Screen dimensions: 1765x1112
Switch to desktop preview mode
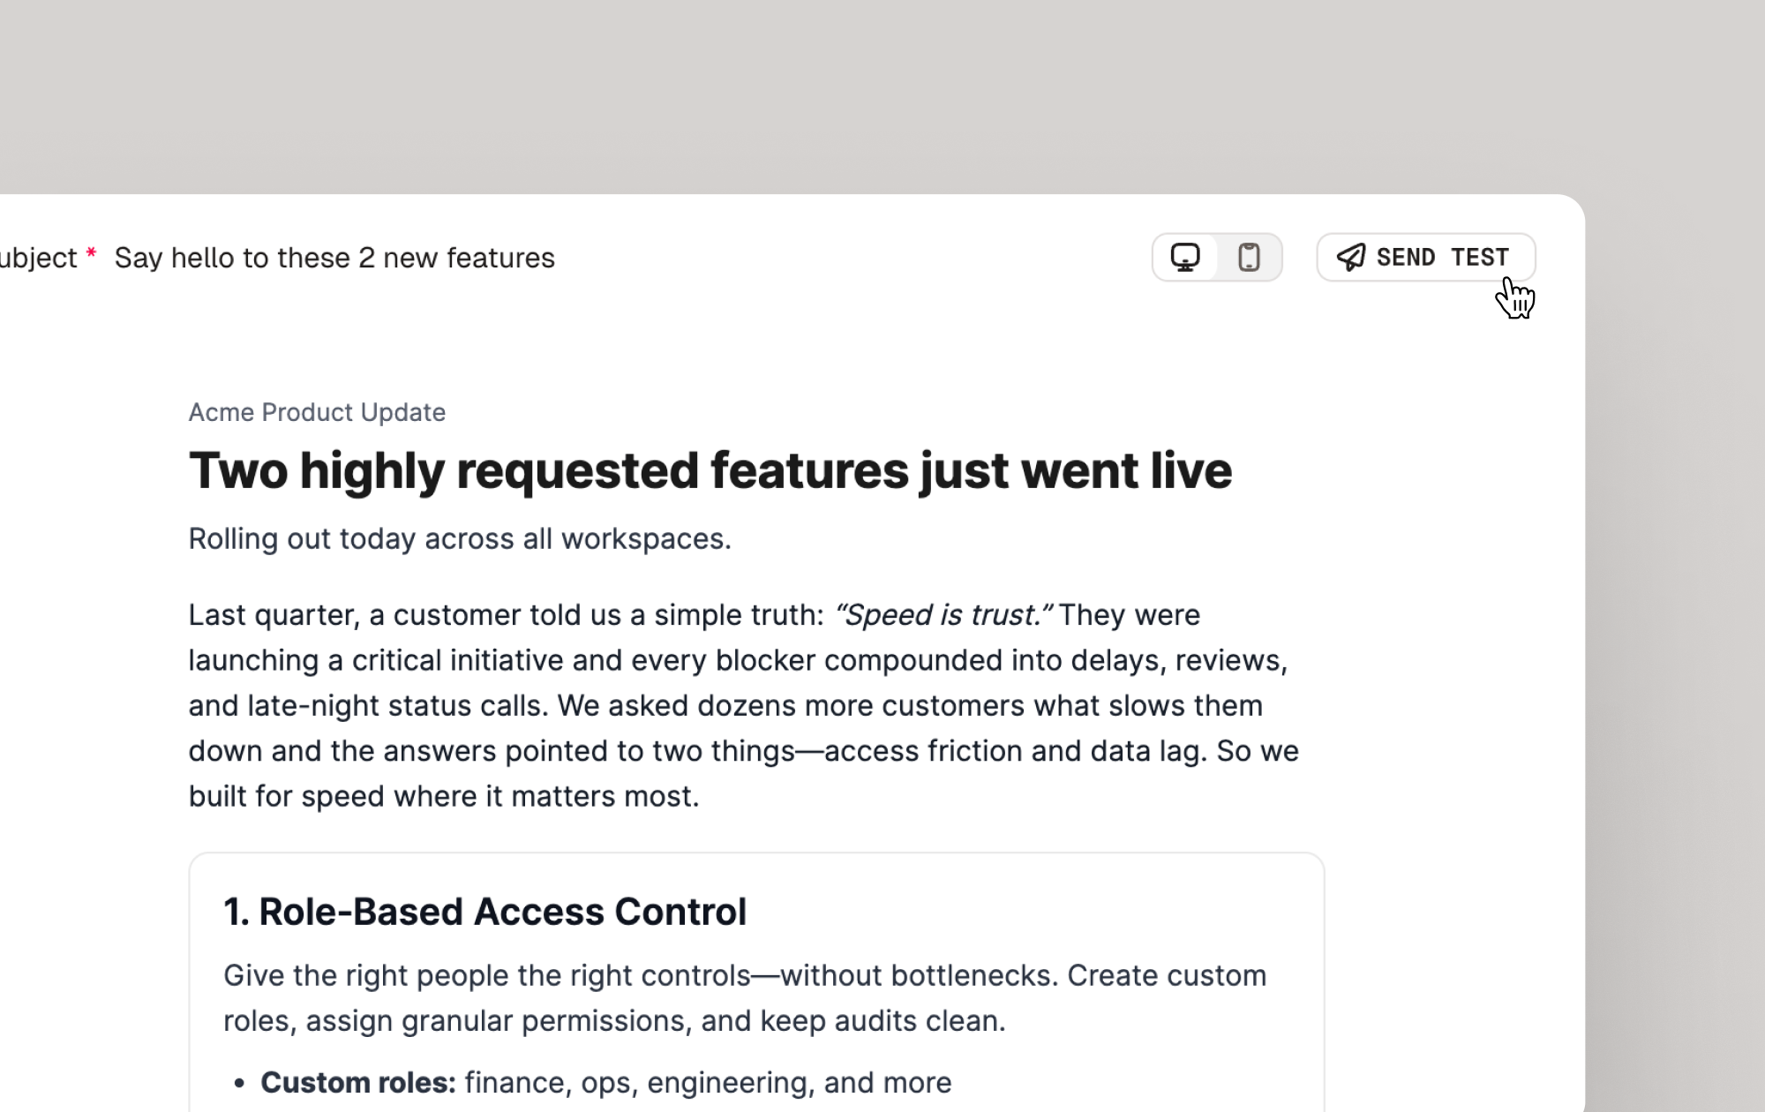1184,258
